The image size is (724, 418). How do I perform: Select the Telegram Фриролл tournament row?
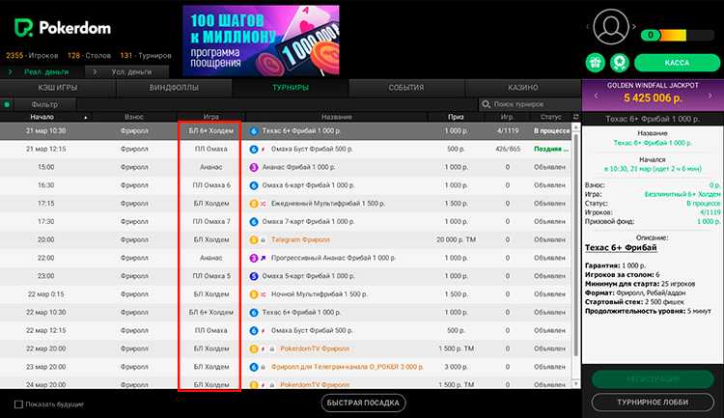pyautogui.click(x=286, y=240)
